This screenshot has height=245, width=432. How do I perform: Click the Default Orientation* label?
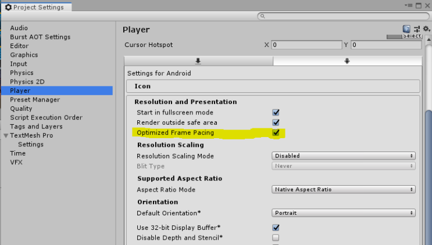169,213
